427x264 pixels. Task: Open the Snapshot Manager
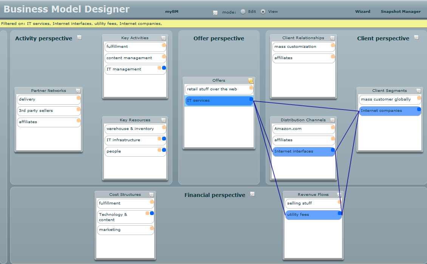401,12
